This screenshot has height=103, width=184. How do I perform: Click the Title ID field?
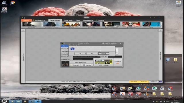click(x=115, y=57)
